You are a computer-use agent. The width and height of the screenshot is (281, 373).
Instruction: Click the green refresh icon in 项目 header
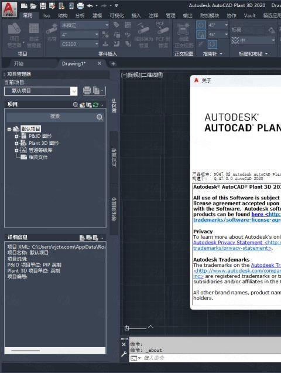coord(96,104)
